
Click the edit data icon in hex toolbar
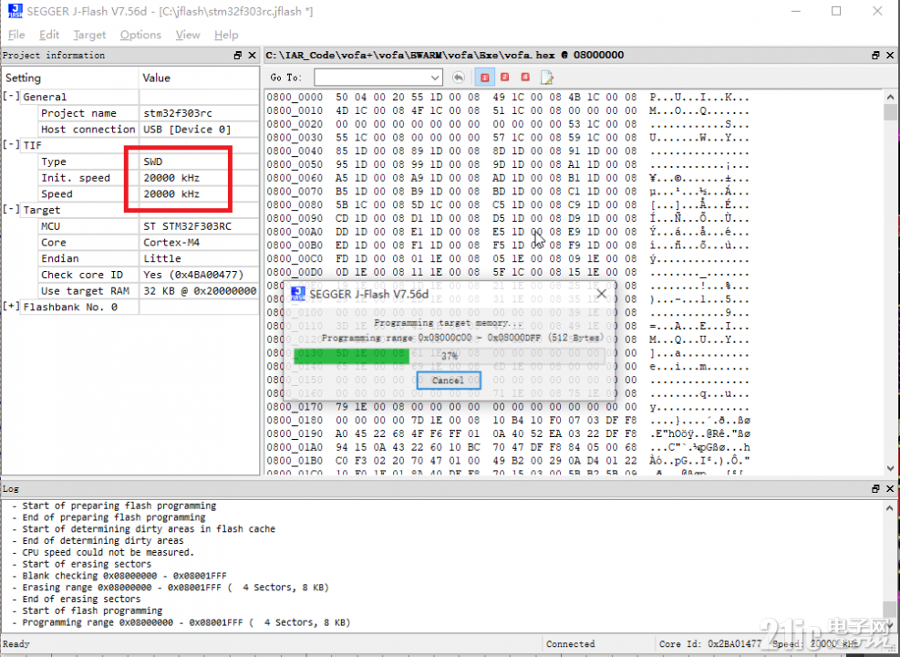point(546,78)
